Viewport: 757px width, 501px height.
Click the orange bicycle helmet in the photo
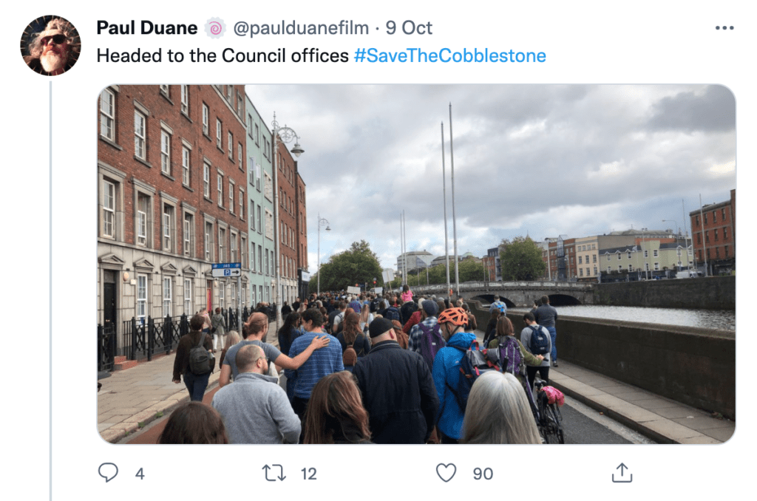(452, 316)
